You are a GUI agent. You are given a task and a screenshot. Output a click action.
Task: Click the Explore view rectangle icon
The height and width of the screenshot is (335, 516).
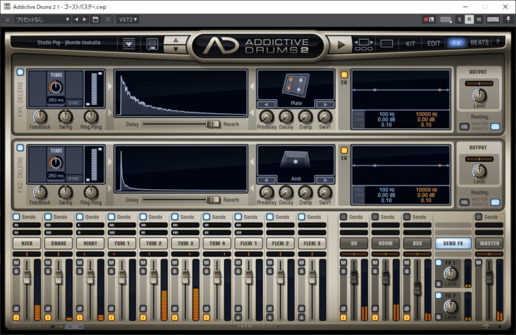pyautogui.click(x=386, y=43)
